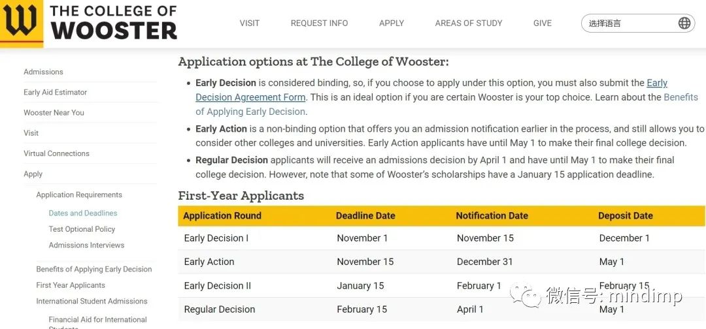Click the Wooster W logo icon
This screenshot has height=329, width=706.
coord(21,22)
